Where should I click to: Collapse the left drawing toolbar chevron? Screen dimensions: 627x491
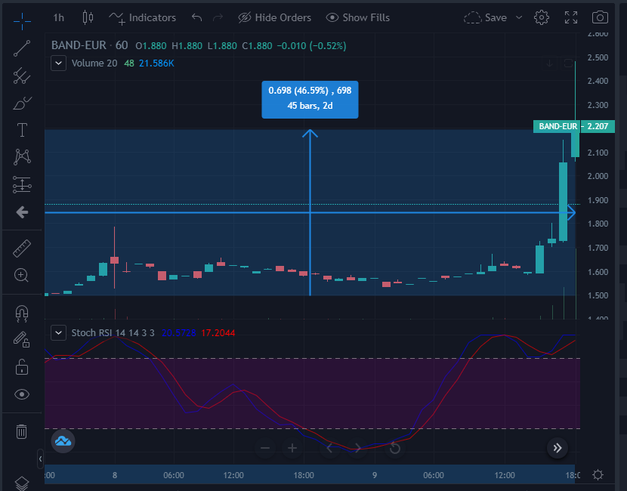(x=40, y=459)
